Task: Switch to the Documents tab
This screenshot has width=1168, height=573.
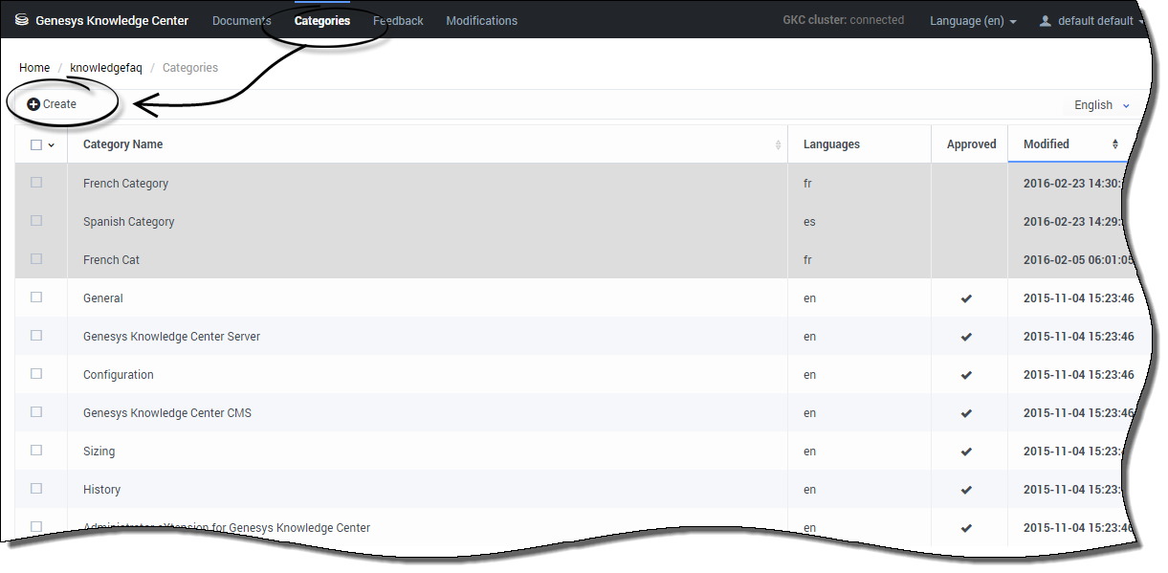Action: coord(241,21)
